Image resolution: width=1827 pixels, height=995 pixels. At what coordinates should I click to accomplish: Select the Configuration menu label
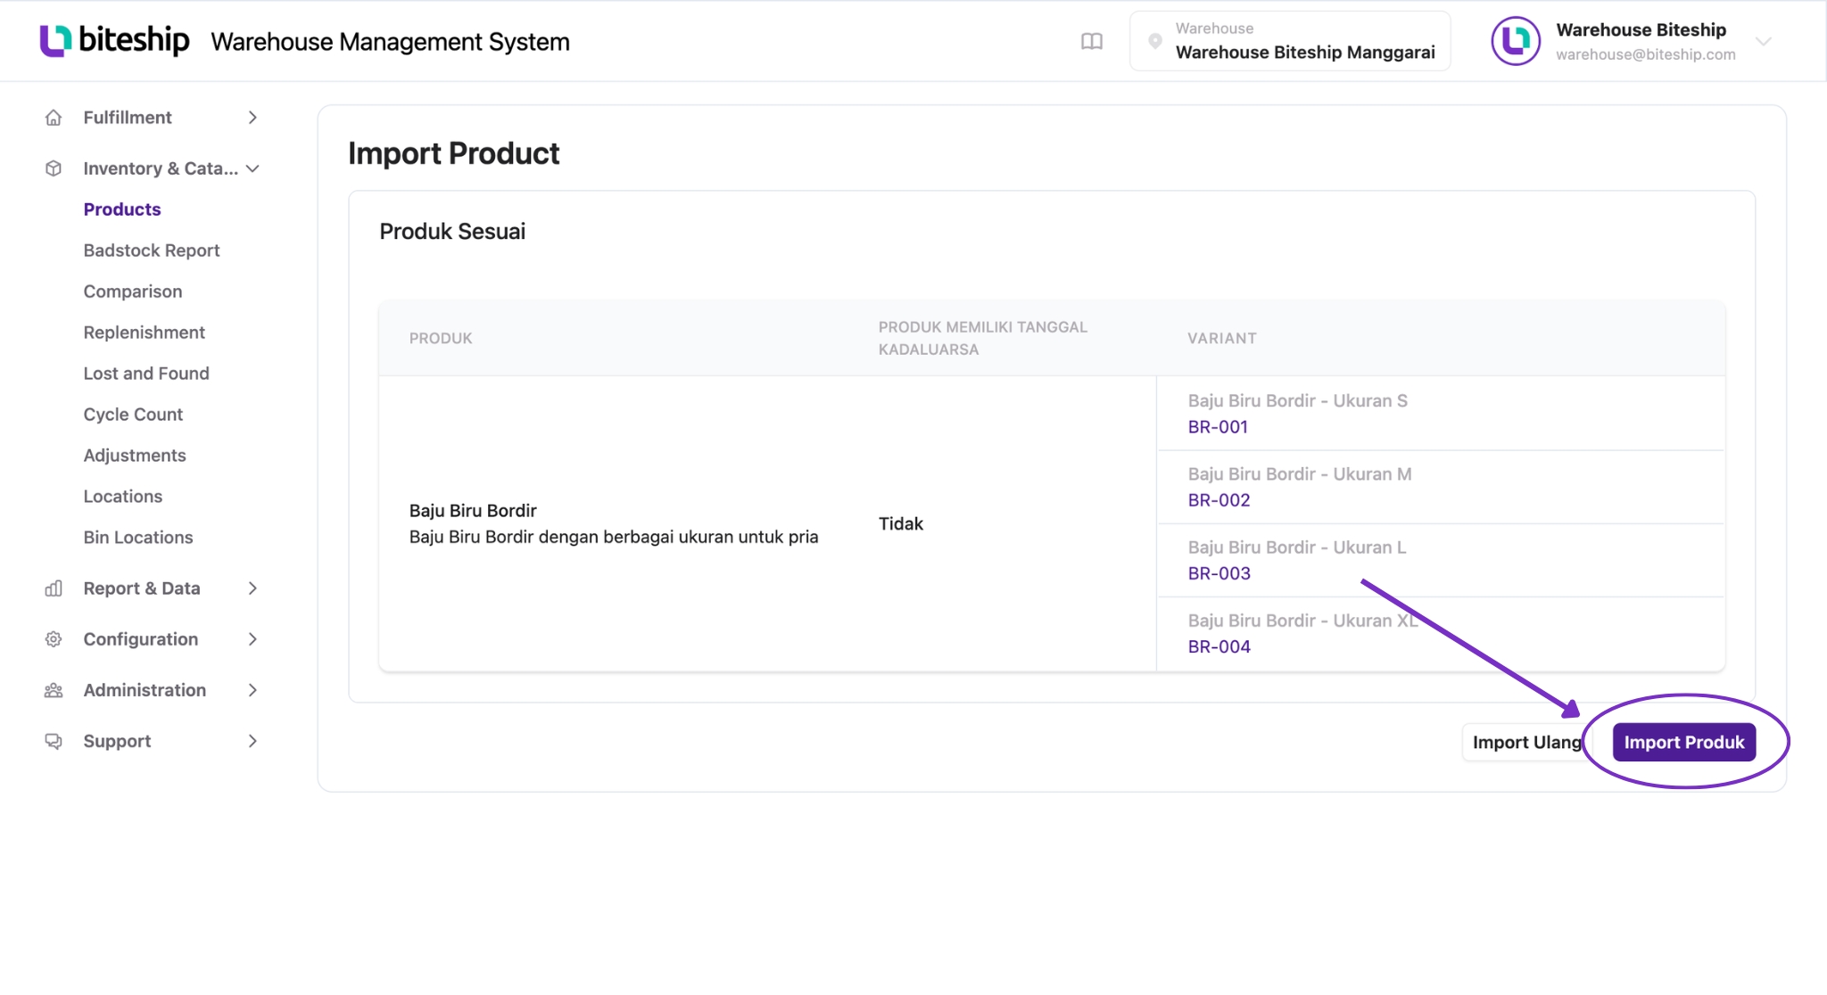[x=141, y=639]
